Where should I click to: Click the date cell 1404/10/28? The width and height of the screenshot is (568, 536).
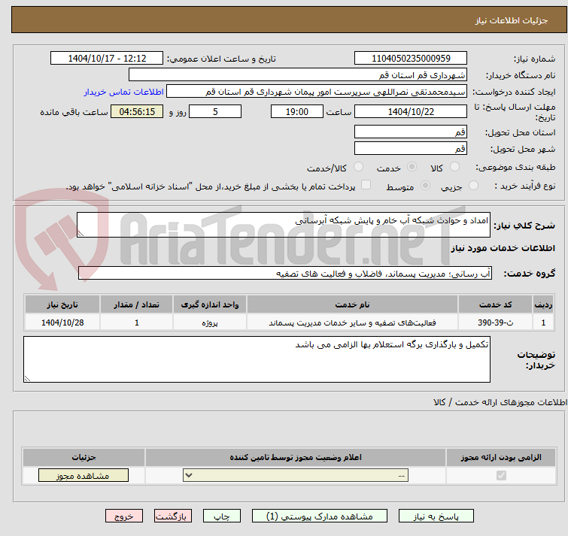62,322
